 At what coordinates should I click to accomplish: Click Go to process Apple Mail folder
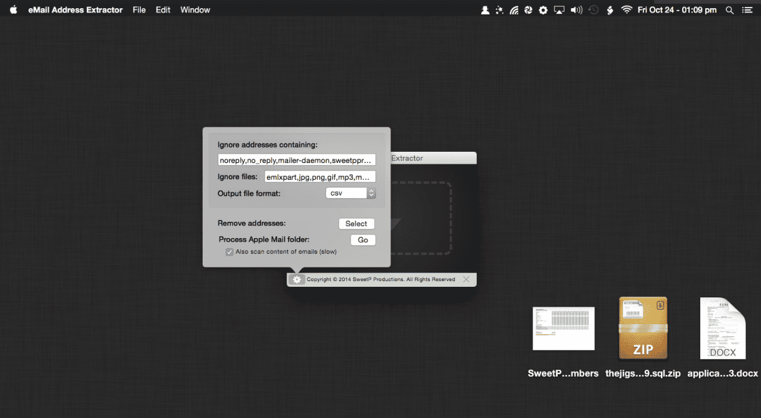363,240
